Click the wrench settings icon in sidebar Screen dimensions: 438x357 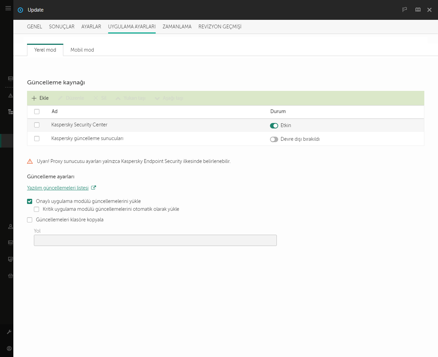point(9,332)
